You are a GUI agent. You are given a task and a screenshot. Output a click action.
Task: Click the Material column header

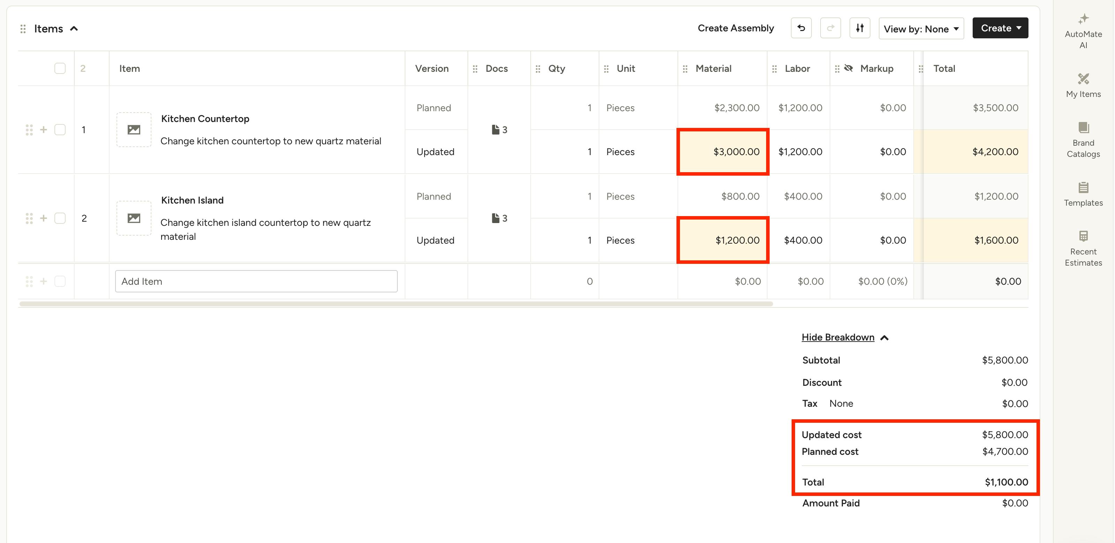713,68
